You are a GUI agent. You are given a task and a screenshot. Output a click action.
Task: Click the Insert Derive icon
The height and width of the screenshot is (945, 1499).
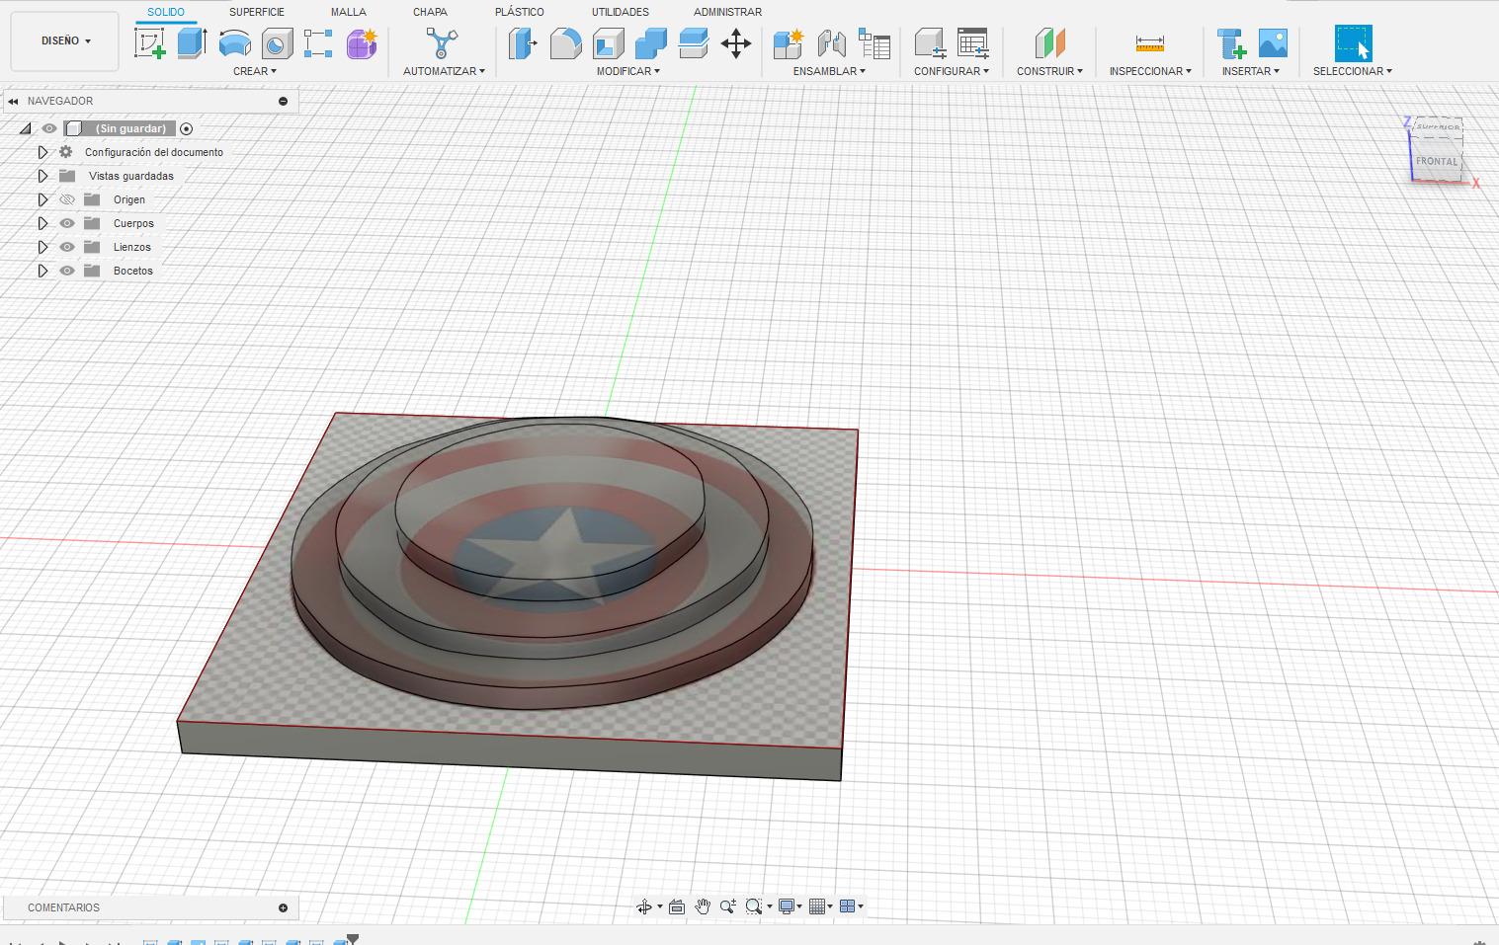pos(1231,43)
